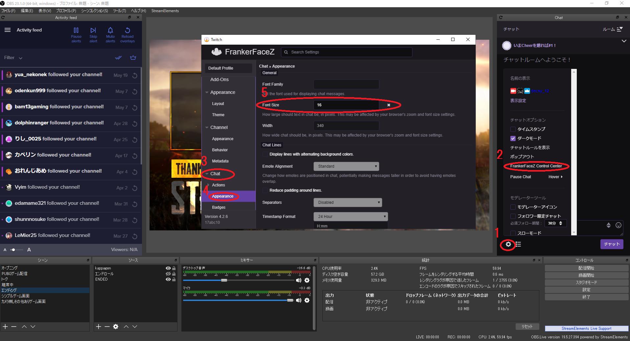Refresh the Chat dock icon
This screenshot has height=341, width=630.
[501, 17]
